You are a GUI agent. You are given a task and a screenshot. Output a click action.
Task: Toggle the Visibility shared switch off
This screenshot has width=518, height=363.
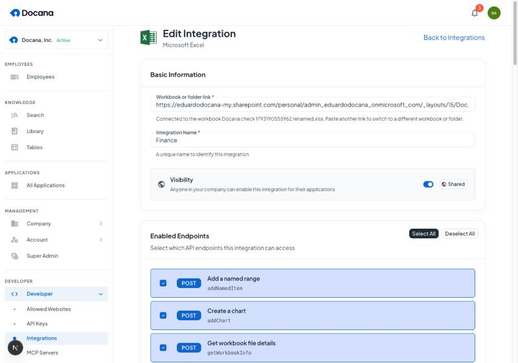click(428, 184)
